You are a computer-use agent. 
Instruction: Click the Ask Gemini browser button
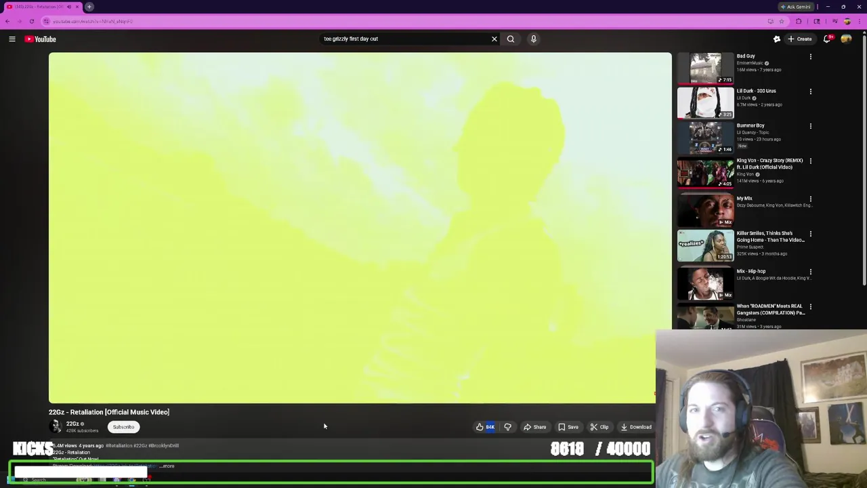(795, 7)
